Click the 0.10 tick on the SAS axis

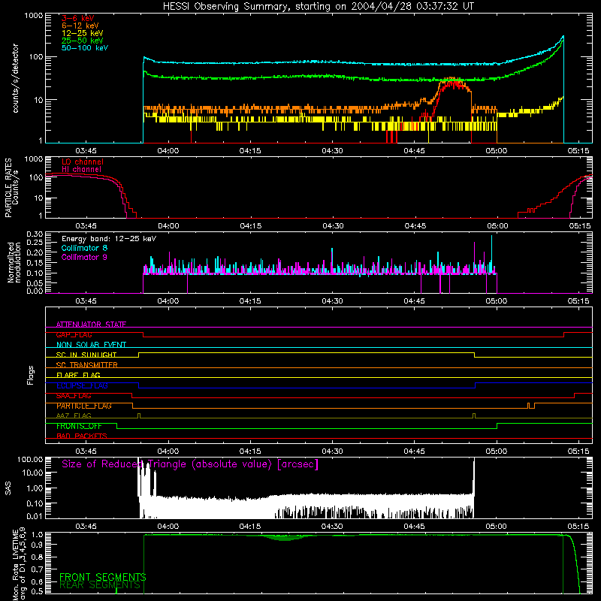pyautogui.click(x=35, y=503)
